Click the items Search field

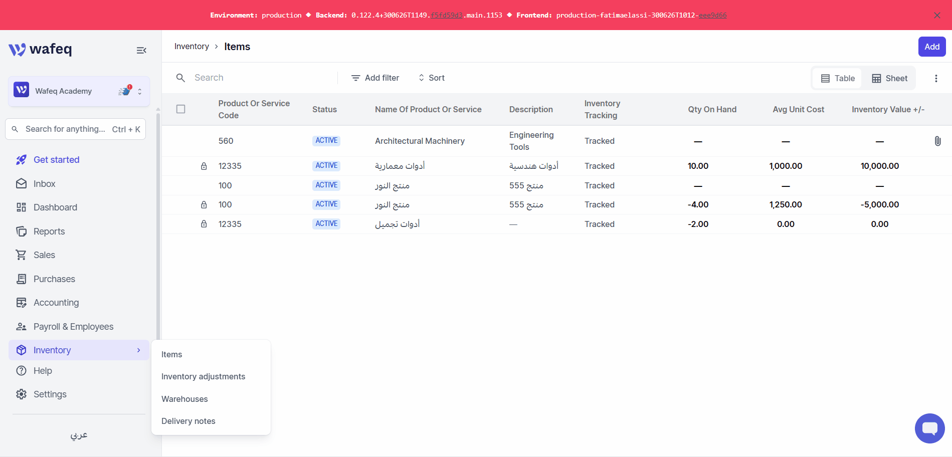point(256,78)
